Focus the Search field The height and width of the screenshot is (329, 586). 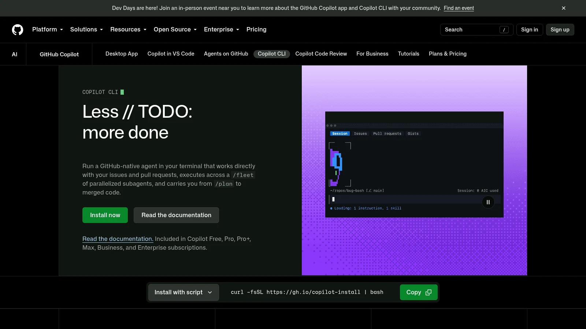[x=476, y=30]
